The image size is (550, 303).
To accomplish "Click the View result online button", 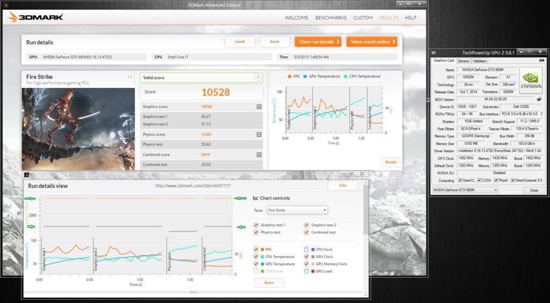I will [x=372, y=42].
